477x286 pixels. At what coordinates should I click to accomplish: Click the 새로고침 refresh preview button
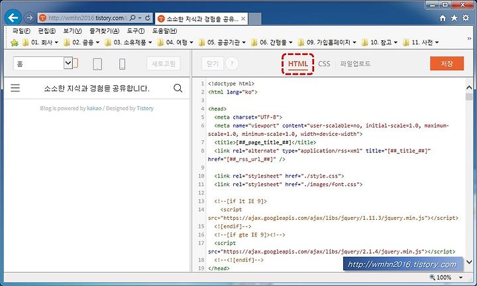(x=164, y=64)
